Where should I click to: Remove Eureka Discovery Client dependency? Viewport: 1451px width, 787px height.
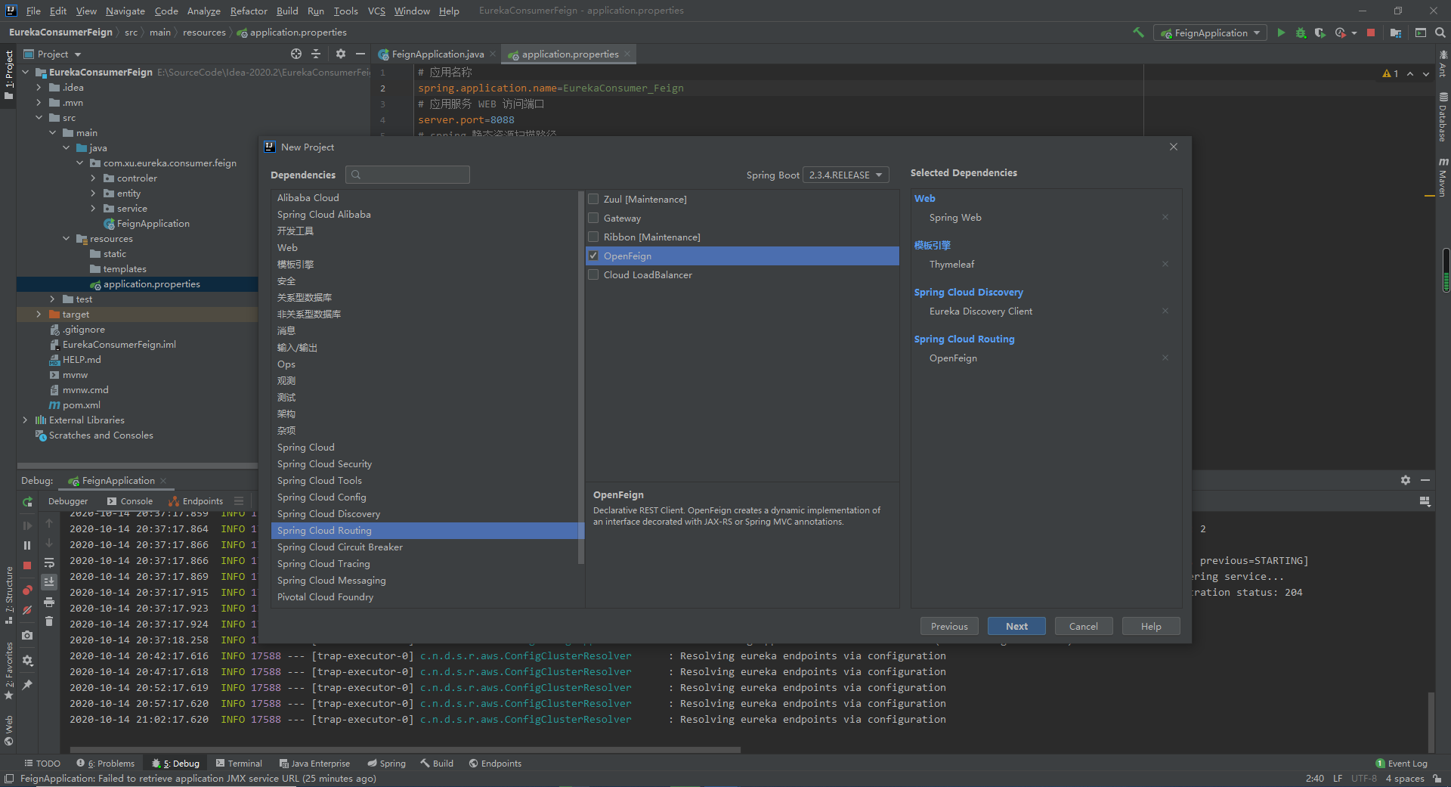coord(1165,311)
